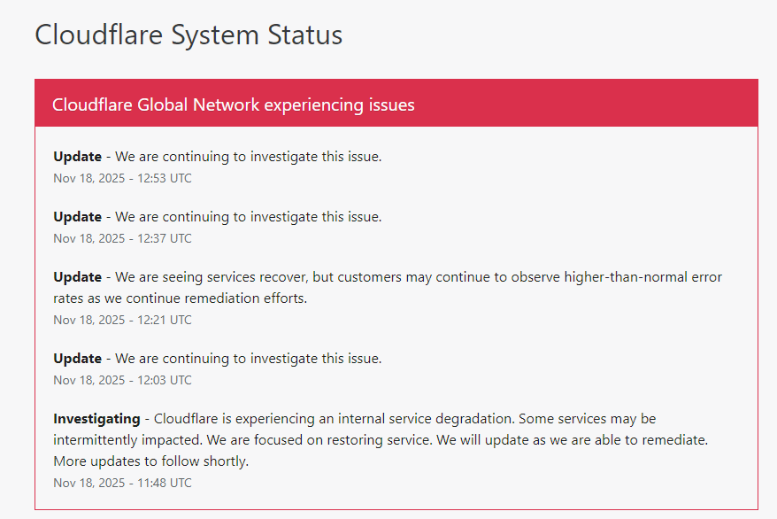The height and width of the screenshot is (519, 777).
Task: Click the bold Investigating status label
Action: point(96,418)
